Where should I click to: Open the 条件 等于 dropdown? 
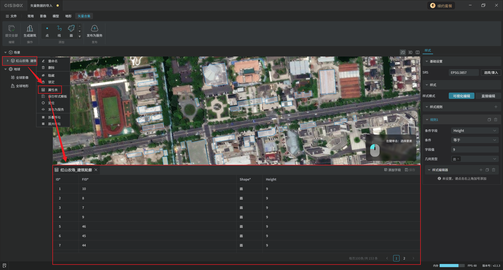pyautogui.click(x=474, y=140)
